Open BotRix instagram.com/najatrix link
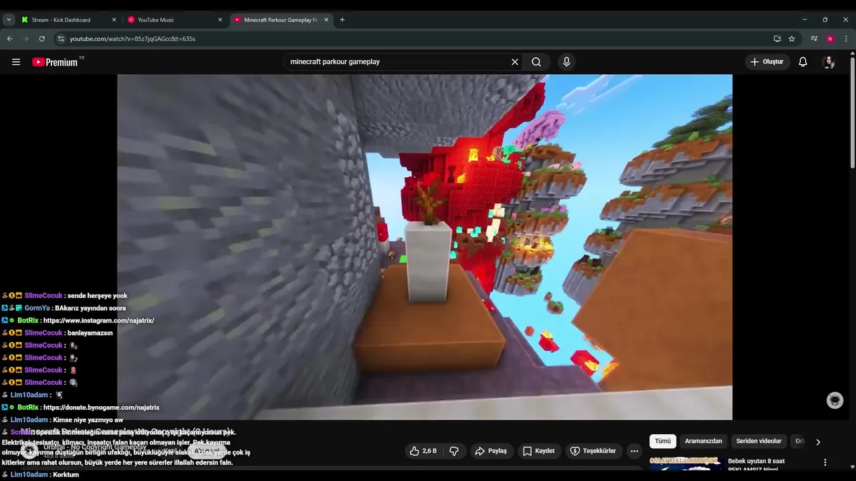 pyautogui.click(x=99, y=321)
